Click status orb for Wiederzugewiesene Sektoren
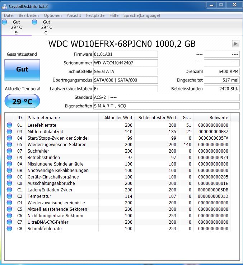This screenshot has height=265, width=243. pos(9,144)
